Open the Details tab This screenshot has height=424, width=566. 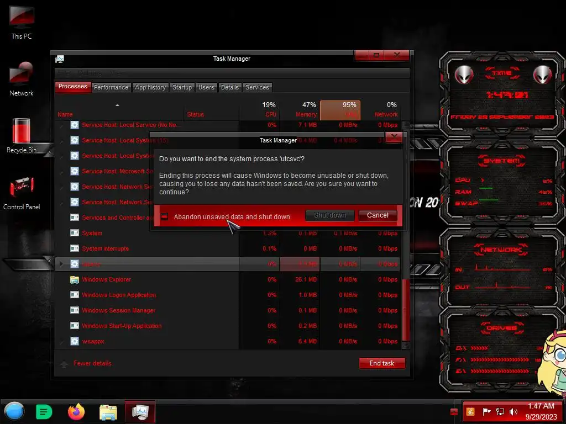(229, 87)
